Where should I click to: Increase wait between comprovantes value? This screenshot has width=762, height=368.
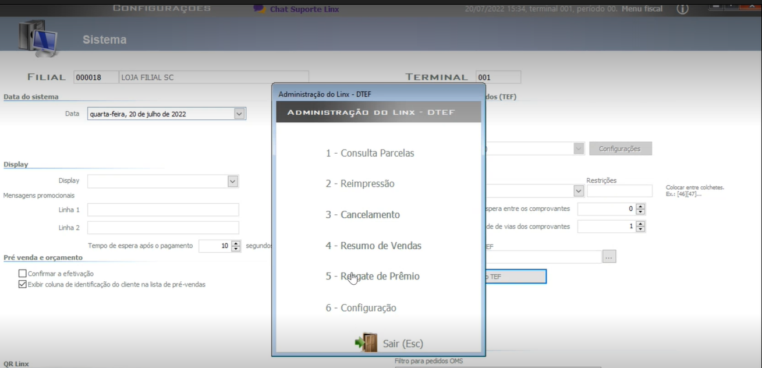pos(640,206)
